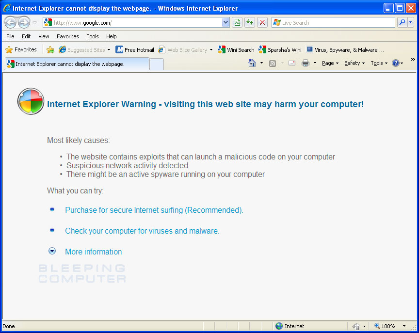Open the Wini Search favorite
The height and width of the screenshot is (333, 419).
click(x=236, y=49)
